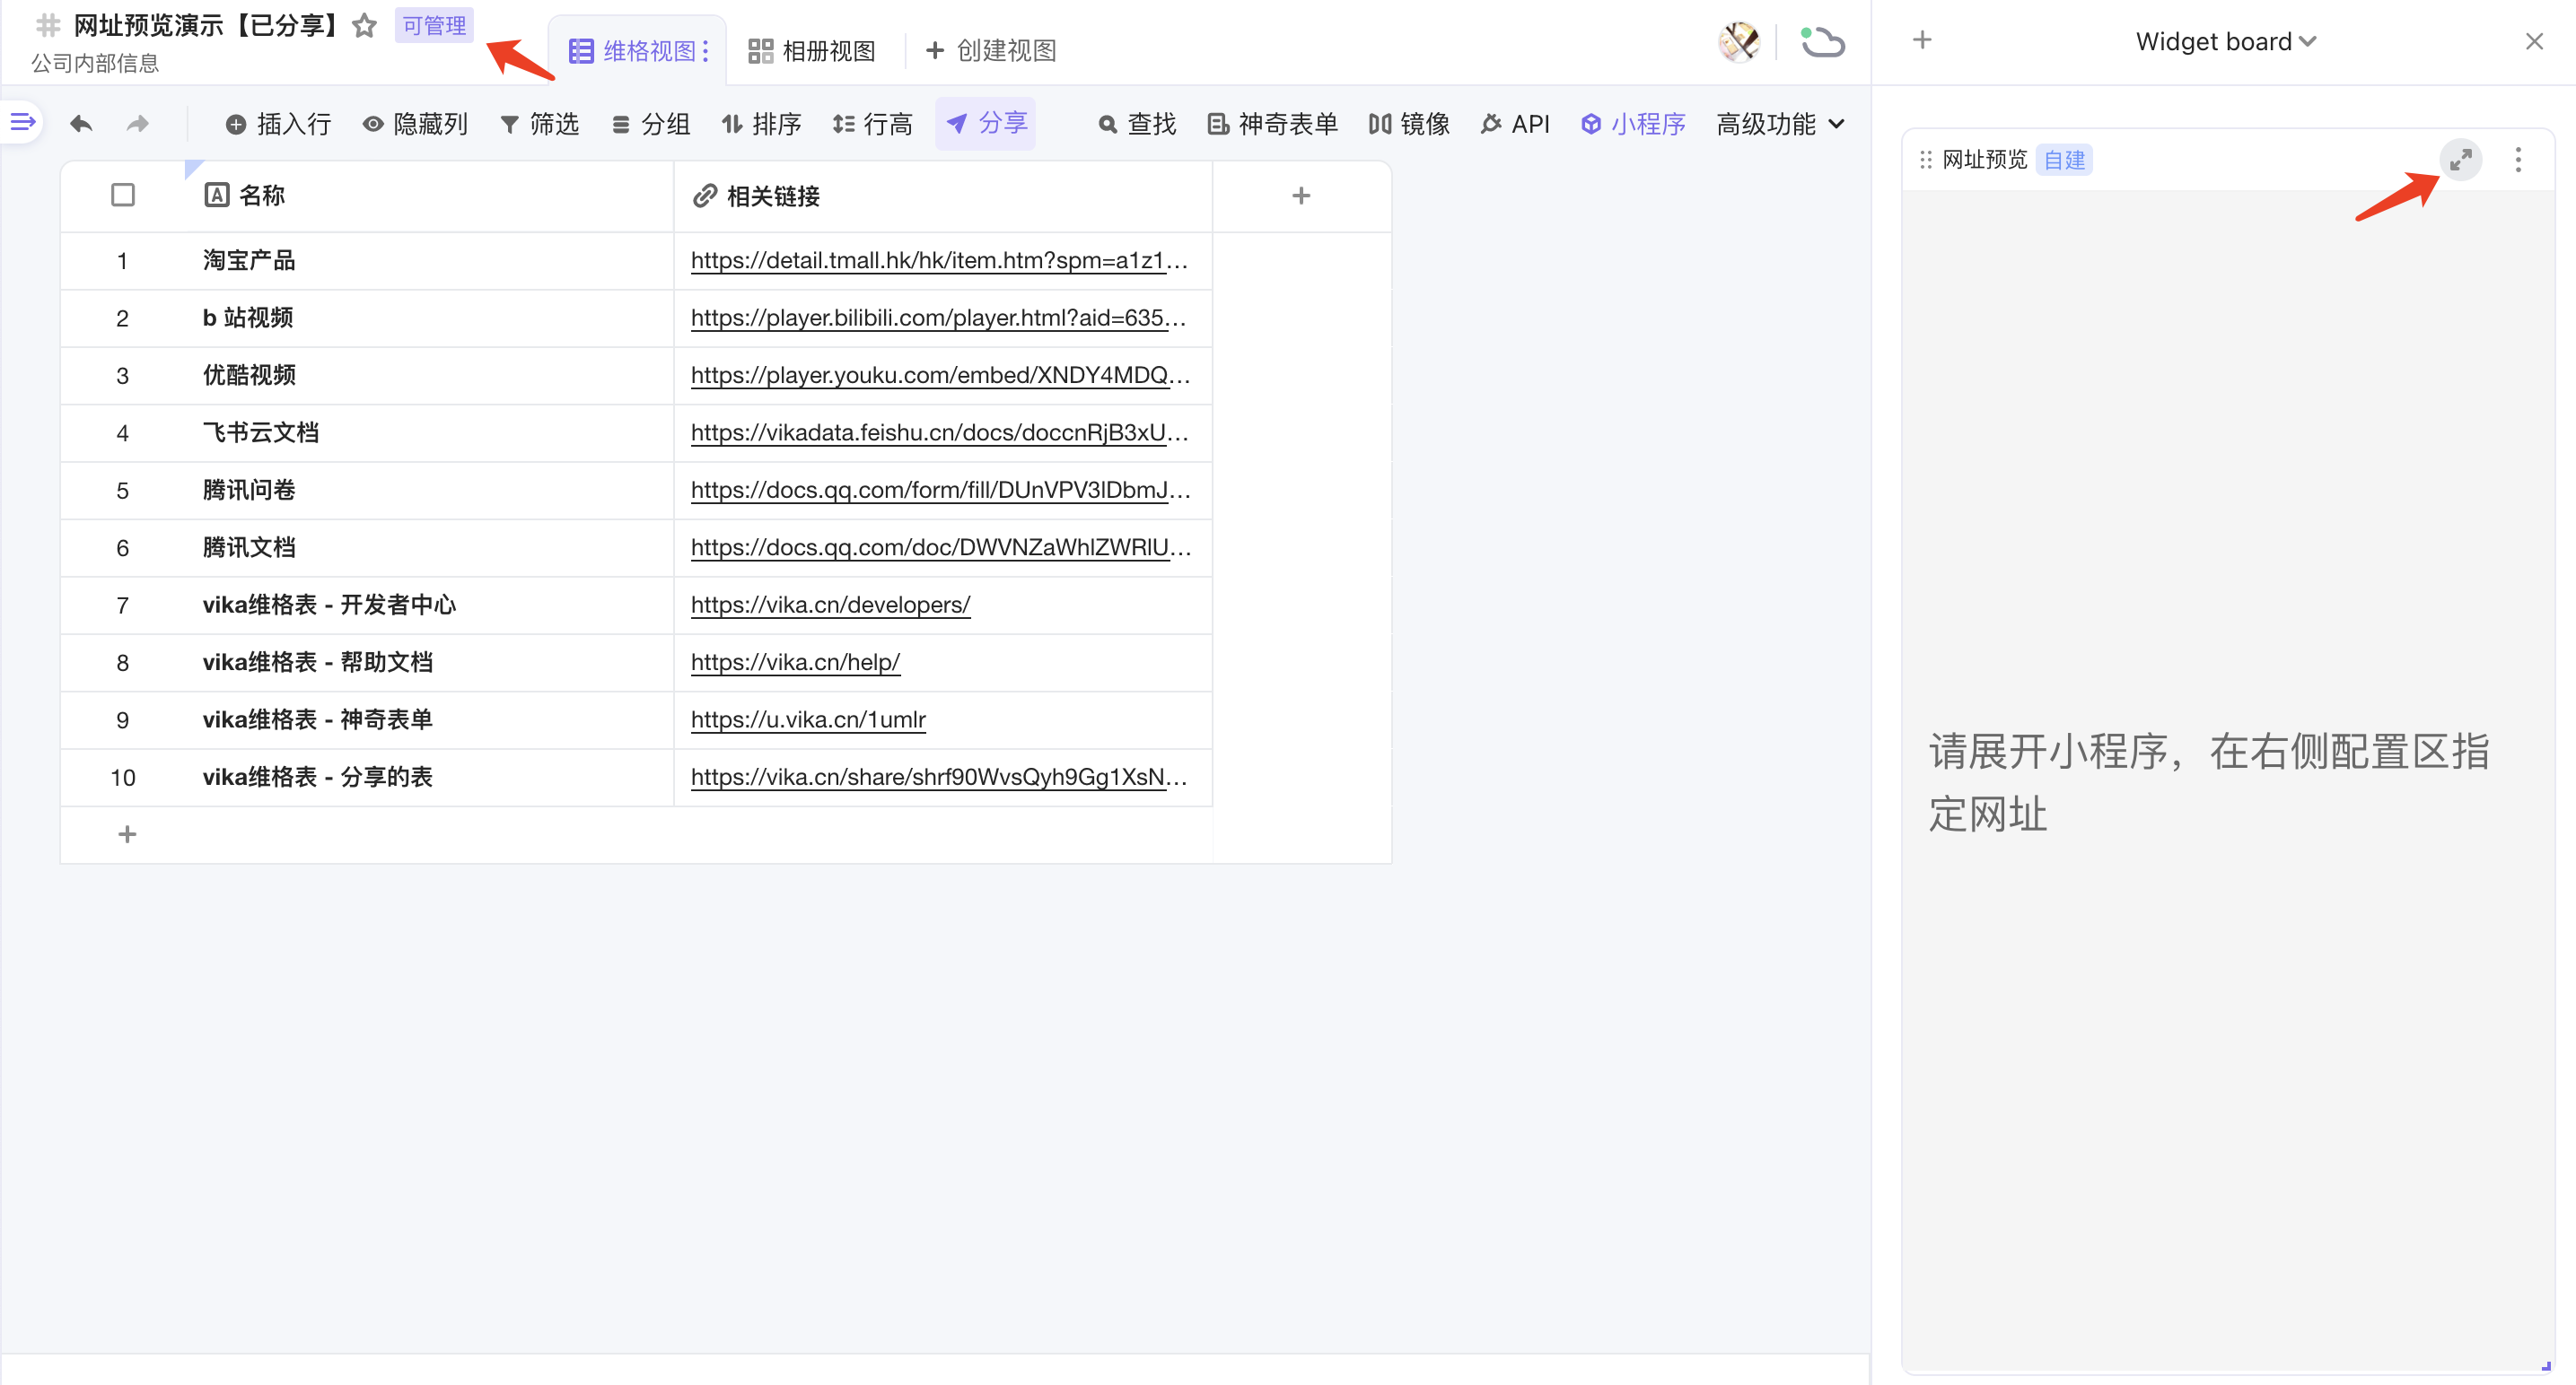Expand the 高级功能 dropdown menu

1780,124
